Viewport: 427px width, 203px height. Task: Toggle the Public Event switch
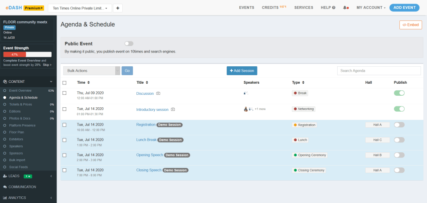coord(129,44)
